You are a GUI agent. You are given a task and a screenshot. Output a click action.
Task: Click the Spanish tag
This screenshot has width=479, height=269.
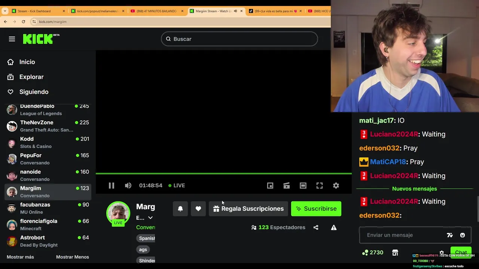click(147, 238)
